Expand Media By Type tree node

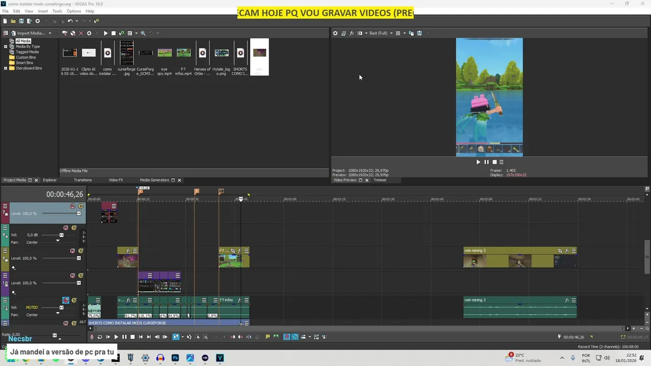pyautogui.click(x=6, y=46)
